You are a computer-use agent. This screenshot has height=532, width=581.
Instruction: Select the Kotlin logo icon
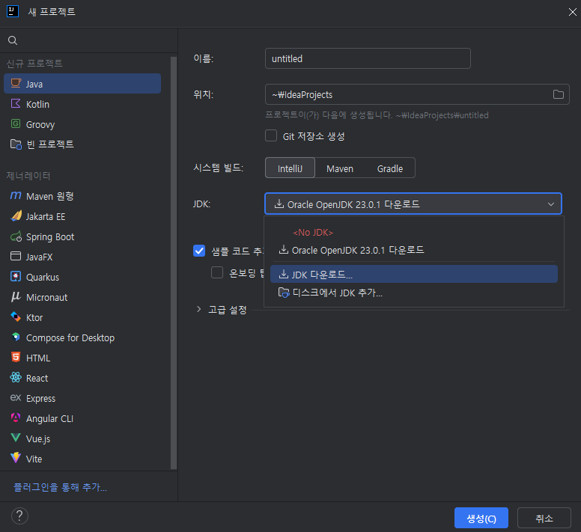pyautogui.click(x=16, y=104)
